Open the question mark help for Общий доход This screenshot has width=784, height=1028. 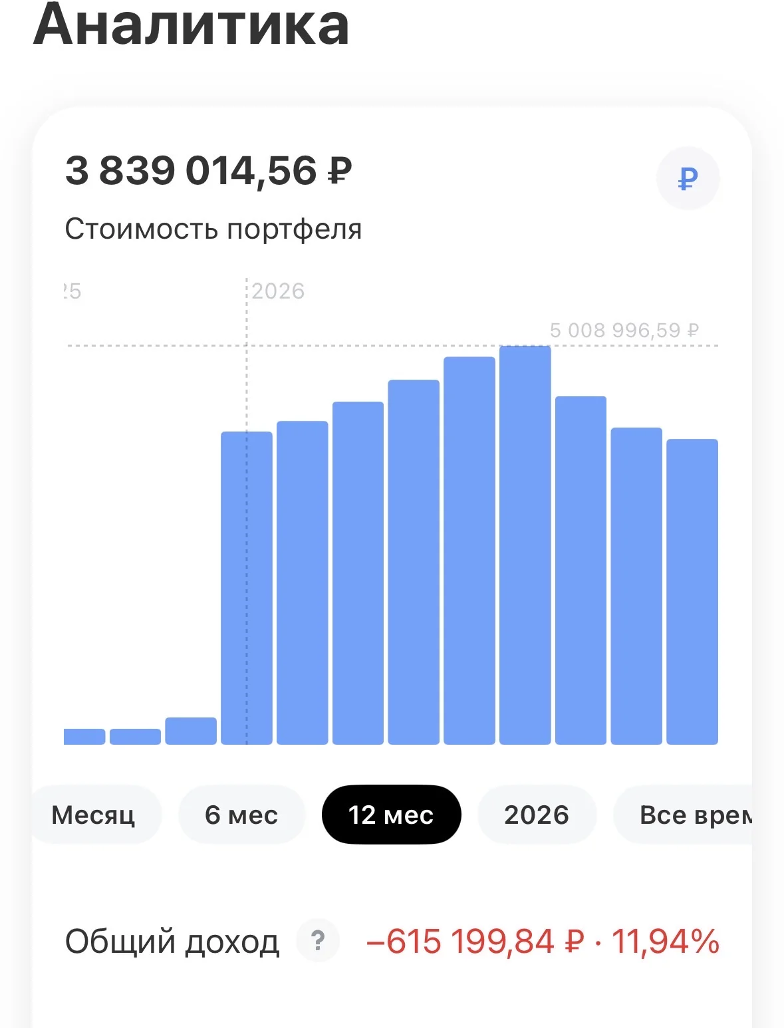(318, 941)
